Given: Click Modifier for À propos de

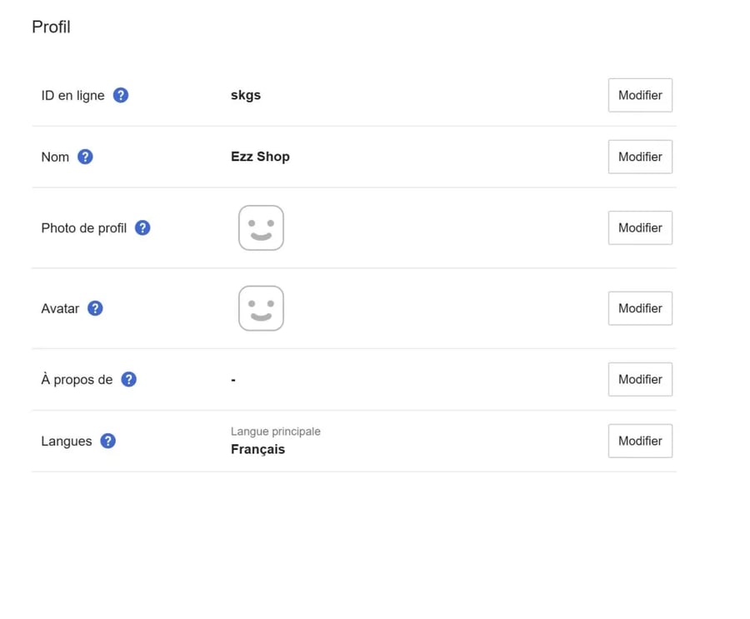Looking at the screenshot, I should (x=640, y=379).
